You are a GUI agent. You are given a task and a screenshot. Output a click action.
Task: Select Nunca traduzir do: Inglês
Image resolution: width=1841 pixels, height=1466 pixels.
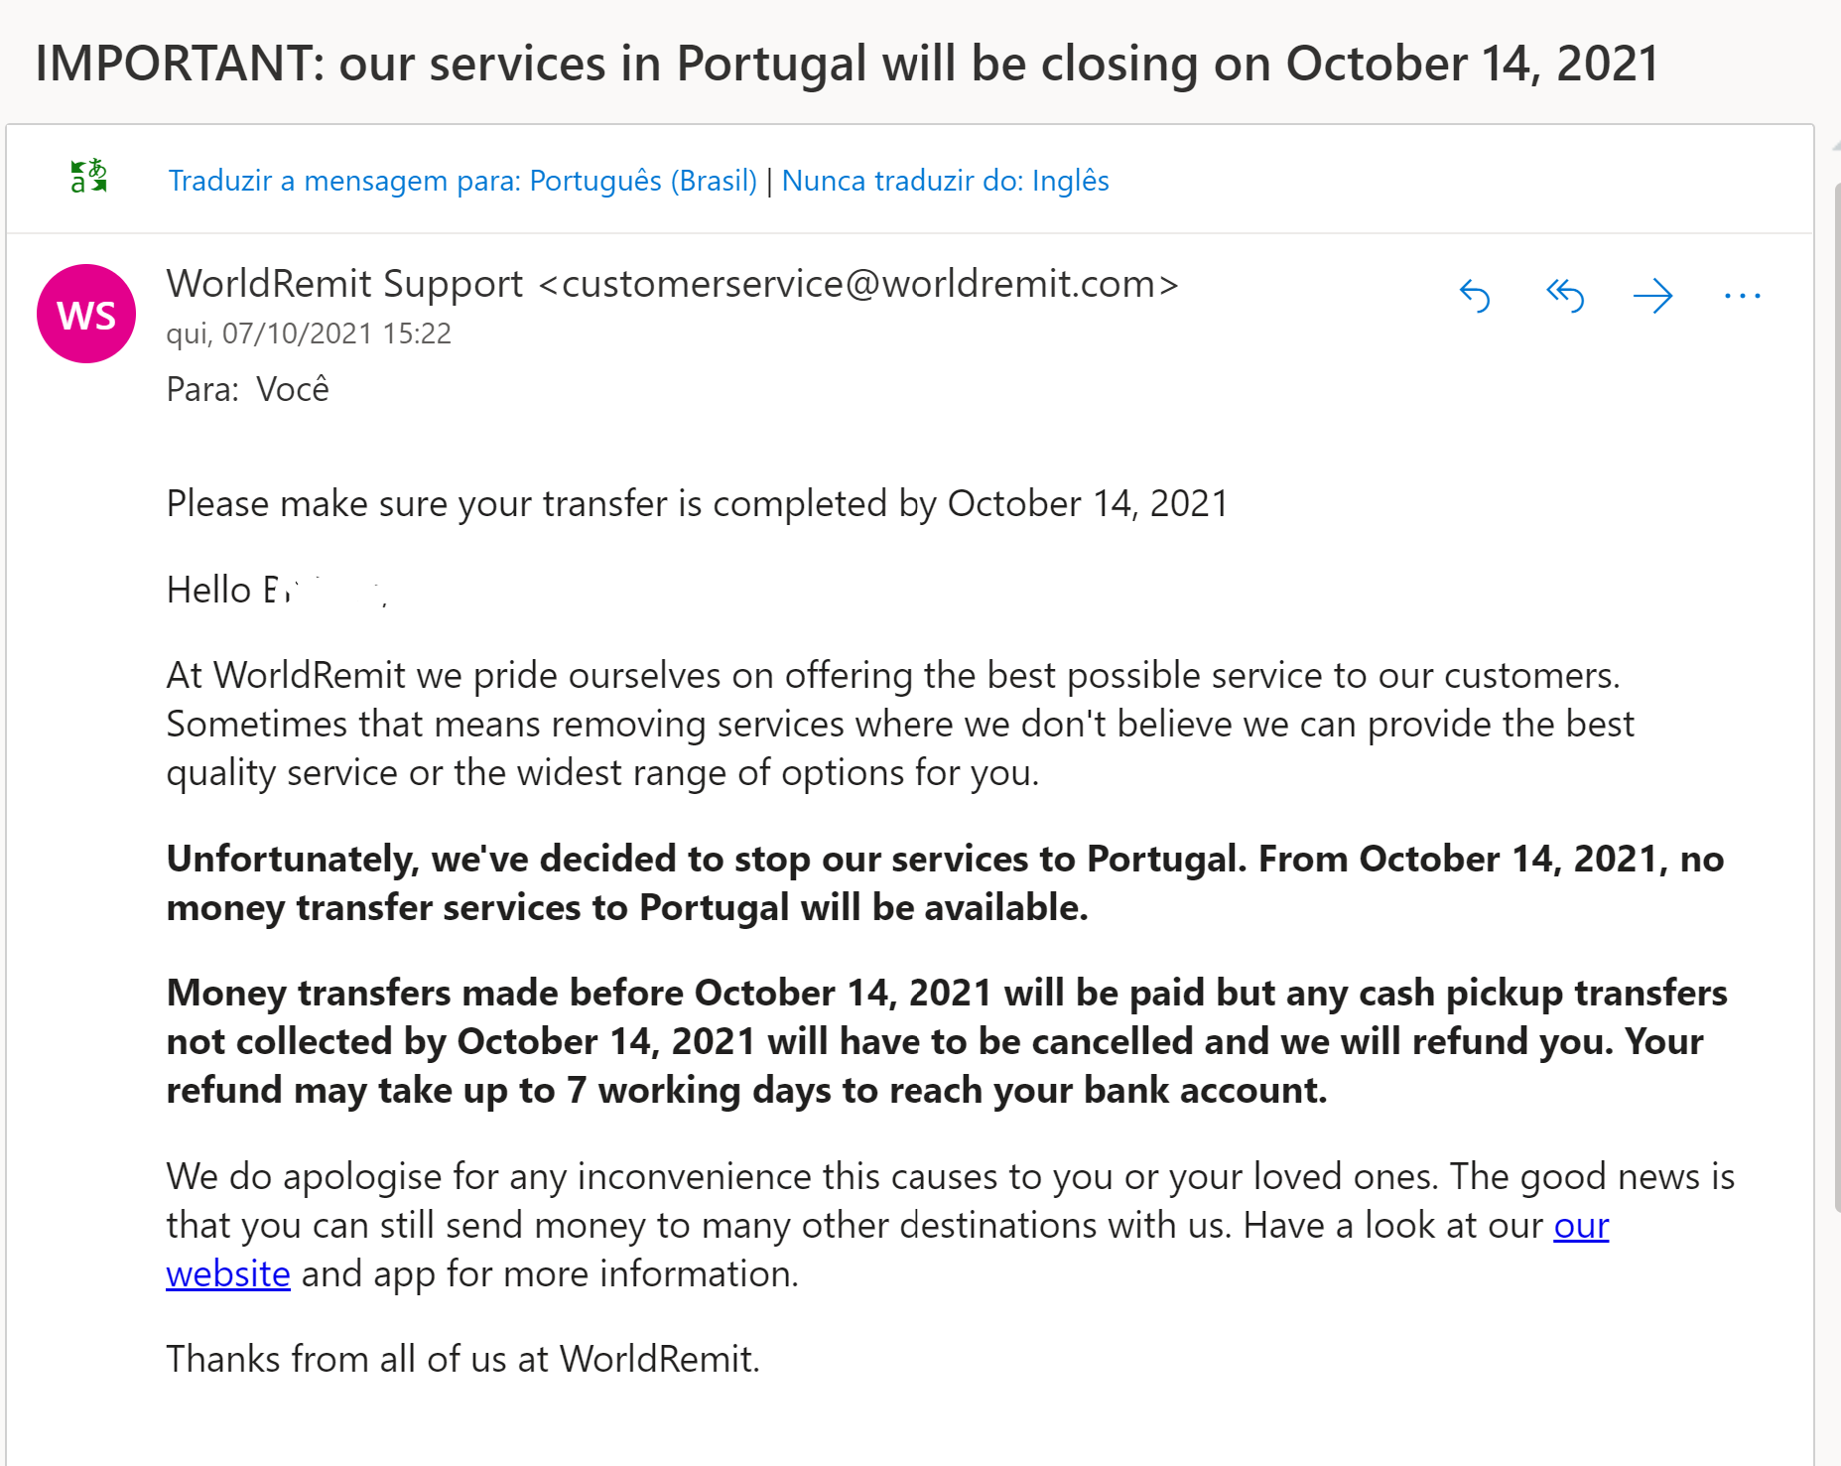tap(945, 181)
